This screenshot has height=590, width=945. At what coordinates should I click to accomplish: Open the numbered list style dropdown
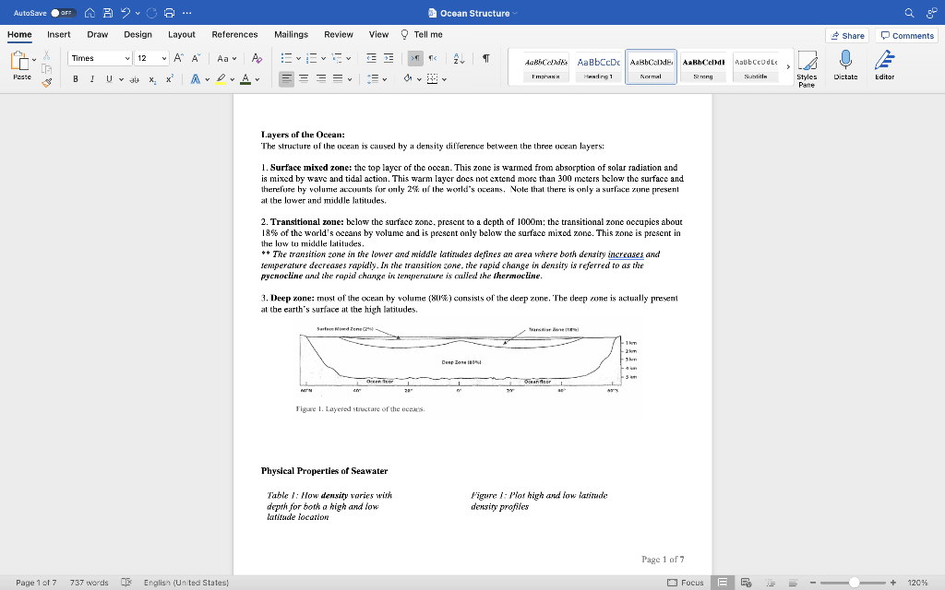pyautogui.click(x=323, y=58)
